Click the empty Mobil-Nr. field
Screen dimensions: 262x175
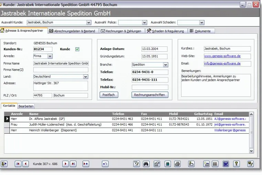pyautogui.click(x=150, y=87)
